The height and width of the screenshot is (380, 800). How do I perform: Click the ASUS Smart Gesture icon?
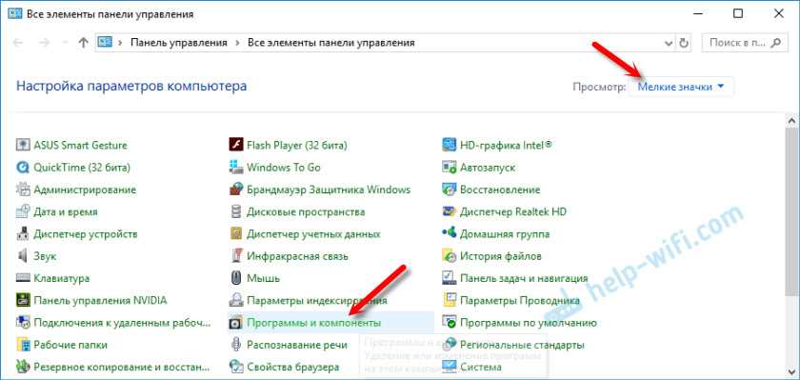click(23, 146)
